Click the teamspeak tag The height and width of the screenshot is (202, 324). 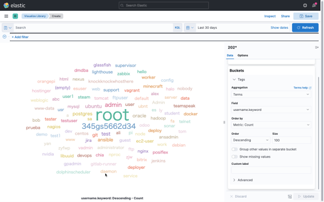coord(184,106)
